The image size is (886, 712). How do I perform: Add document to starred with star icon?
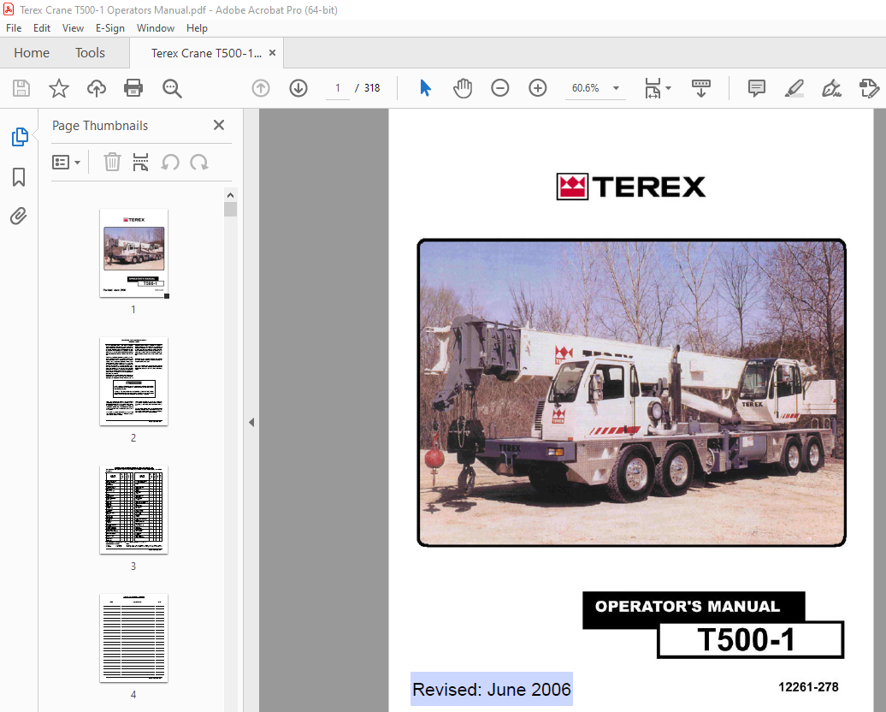[59, 88]
